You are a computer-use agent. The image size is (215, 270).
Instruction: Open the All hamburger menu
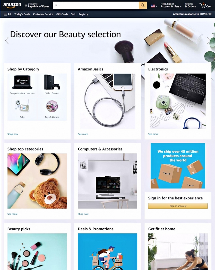click(x=8, y=14)
